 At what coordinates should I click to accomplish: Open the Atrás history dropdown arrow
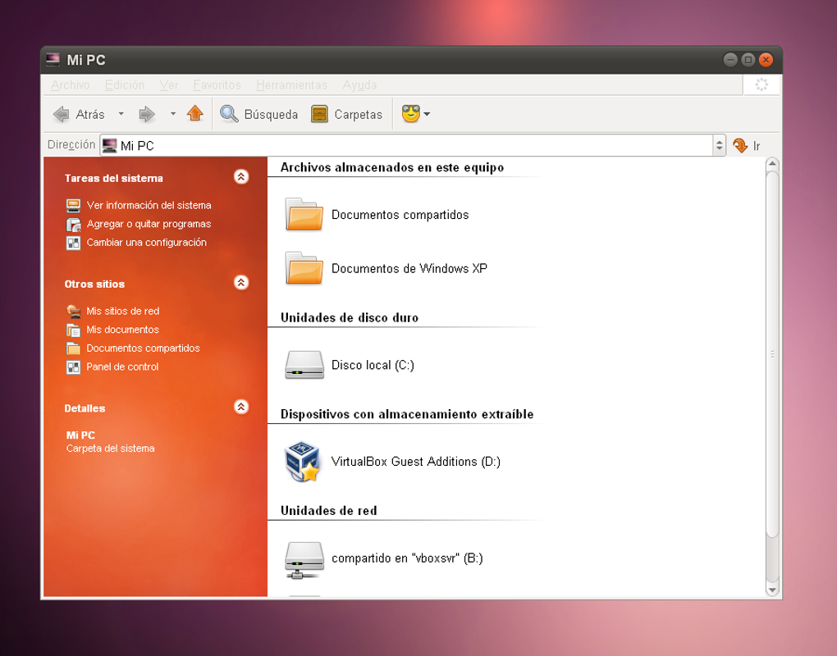[121, 114]
